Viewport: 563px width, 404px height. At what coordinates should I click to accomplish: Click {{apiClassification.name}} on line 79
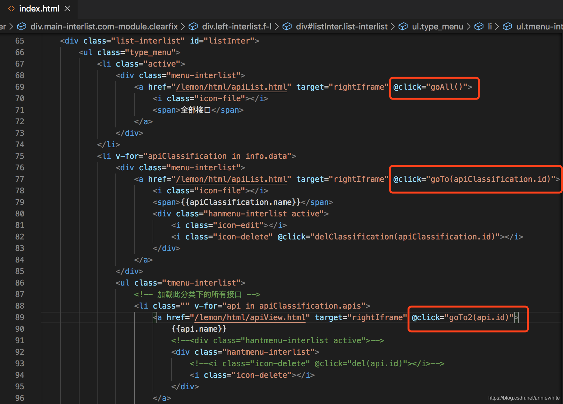click(240, 202)
